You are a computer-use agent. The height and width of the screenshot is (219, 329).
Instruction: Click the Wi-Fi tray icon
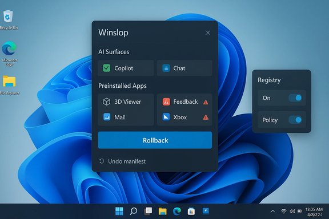click(283, 211)
